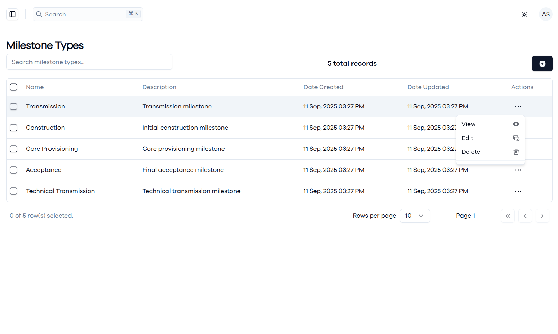Choose Edit from the context menu
Viewport: 558px width, 334px height.
point(490,138)
